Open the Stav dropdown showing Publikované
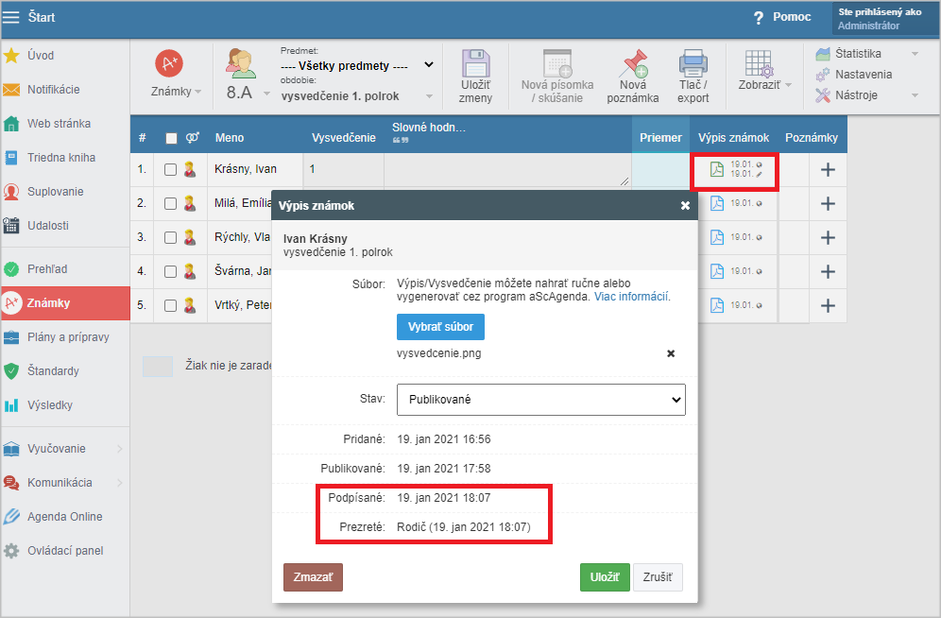The height and width of the screenshot is (618, 941). pyautogui.click(x=540, y=400)
